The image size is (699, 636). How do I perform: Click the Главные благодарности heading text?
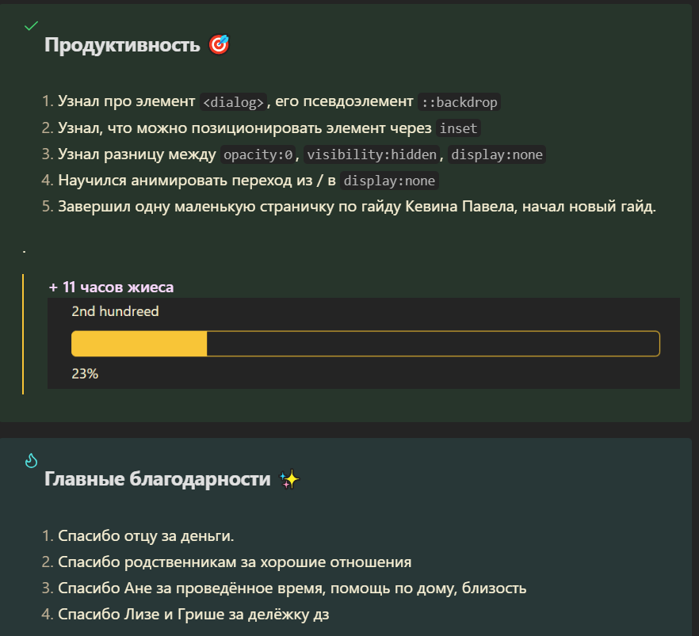click(x=157, y=480)
